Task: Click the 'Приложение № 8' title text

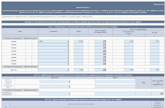Action: (83, 7)
